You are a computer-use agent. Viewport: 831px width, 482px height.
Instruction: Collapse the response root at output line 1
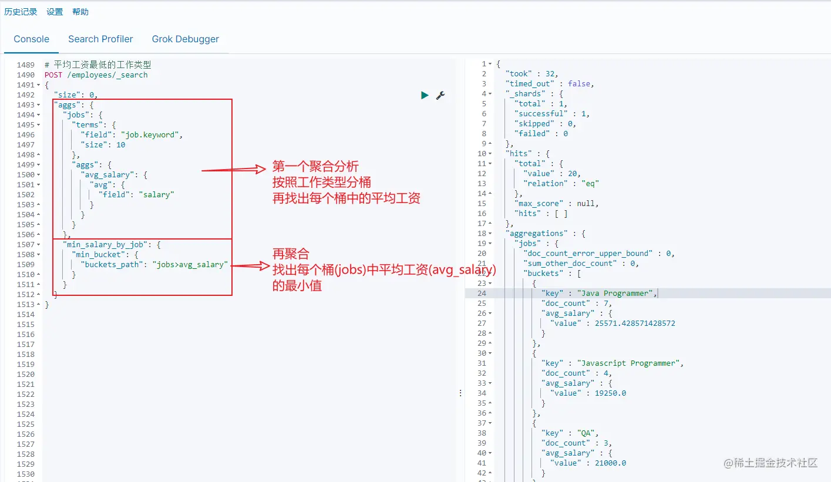(x=490, y=64)
